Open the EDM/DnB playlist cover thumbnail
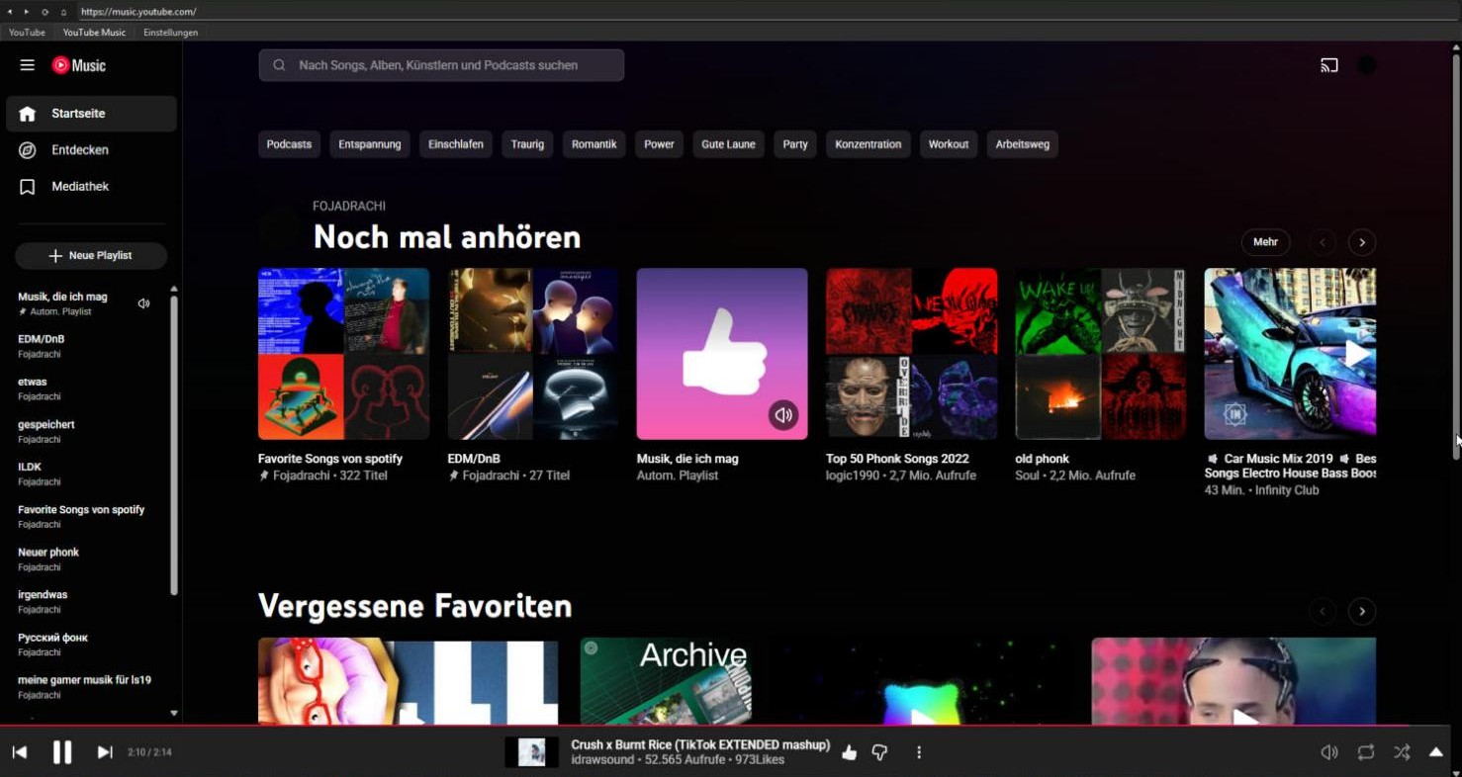1462x777 pixels. [x=533, y=354]
